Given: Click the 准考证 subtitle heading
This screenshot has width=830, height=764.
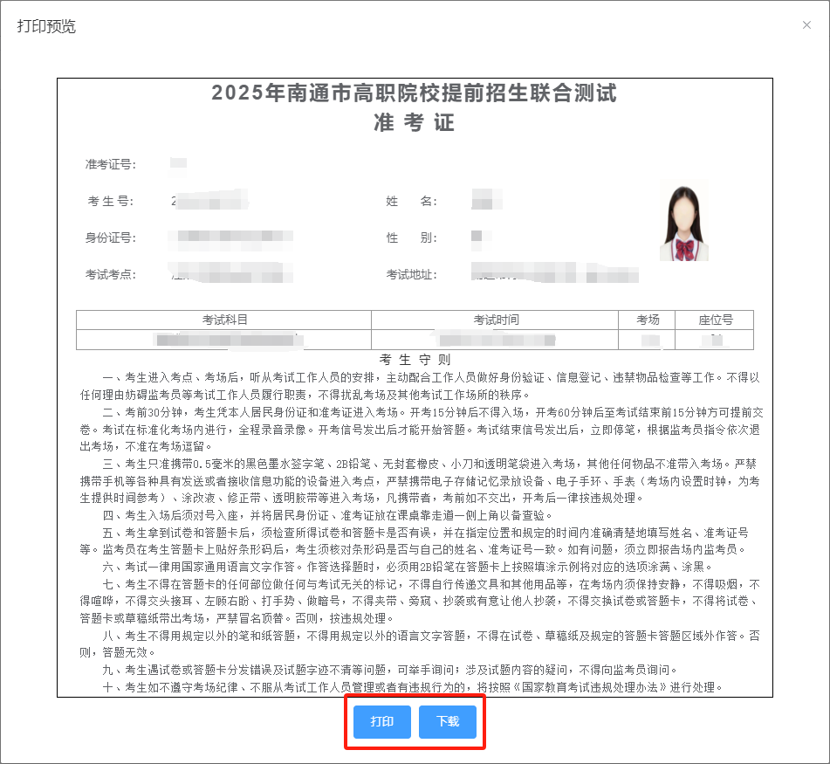Looking at the screenshot, I should click(x=414, y=123).
